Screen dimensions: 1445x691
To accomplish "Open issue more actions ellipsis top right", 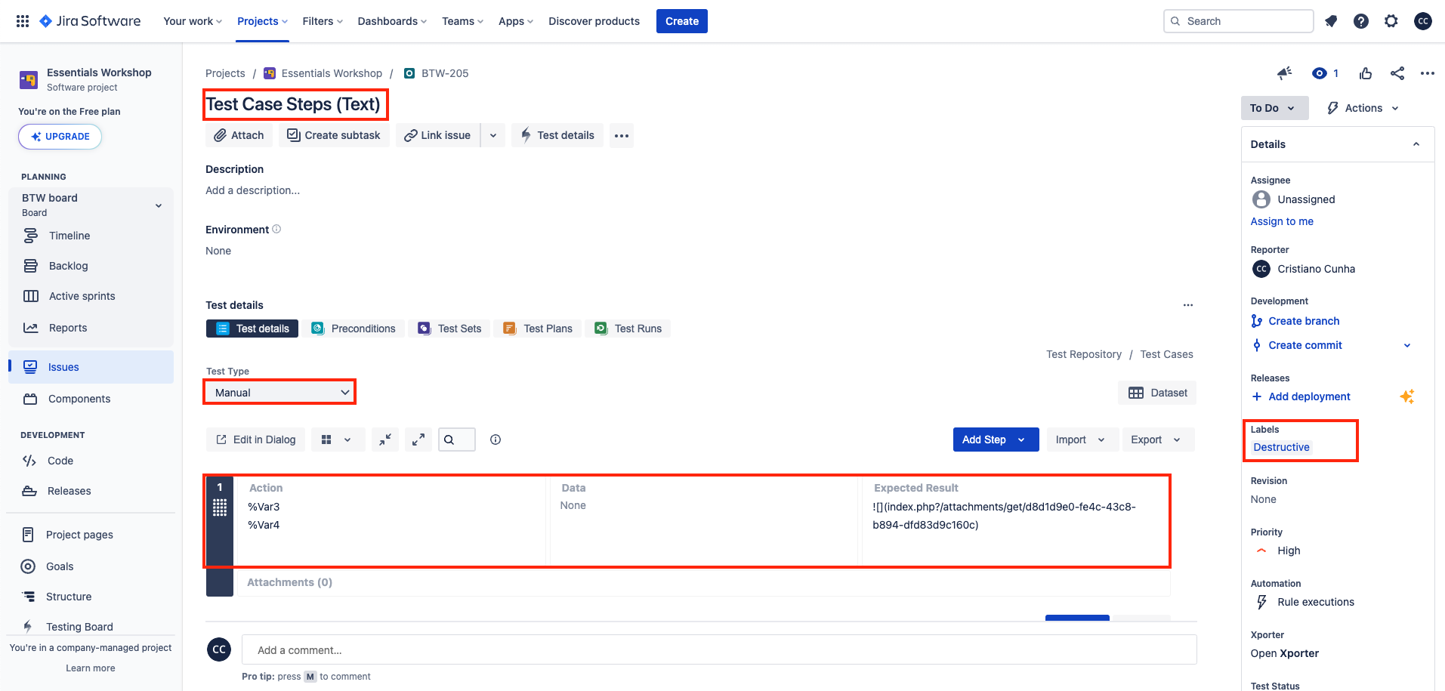I will pyautogui.click(x=1427, y=73).
